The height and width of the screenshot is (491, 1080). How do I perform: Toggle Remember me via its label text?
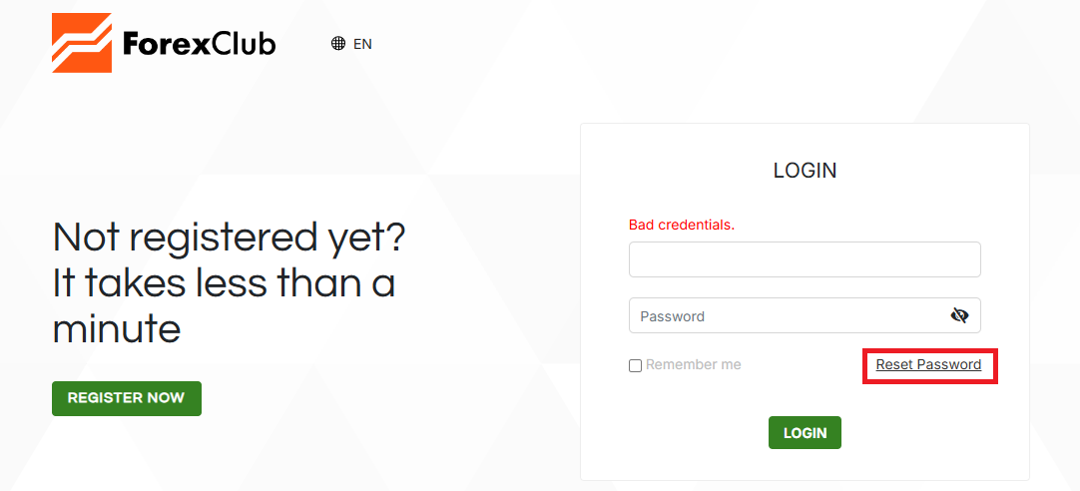tap(693, 365)
